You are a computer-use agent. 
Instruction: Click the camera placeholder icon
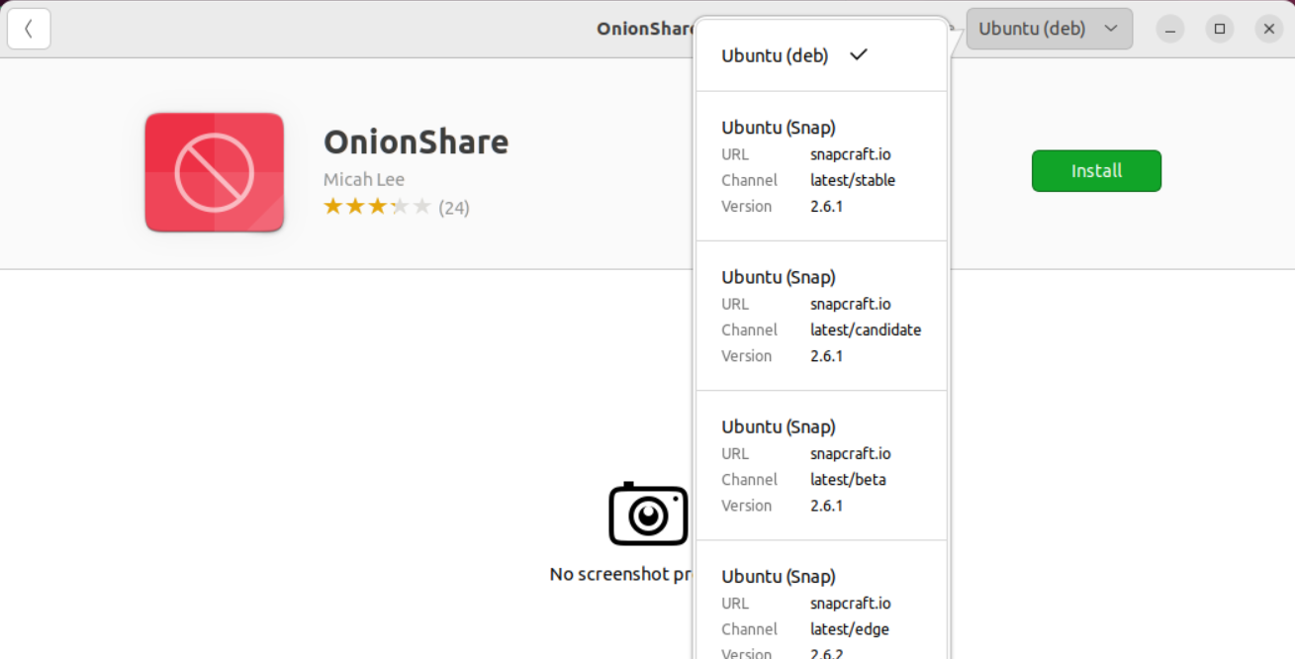pyautogui.click(x=648, y=515)
